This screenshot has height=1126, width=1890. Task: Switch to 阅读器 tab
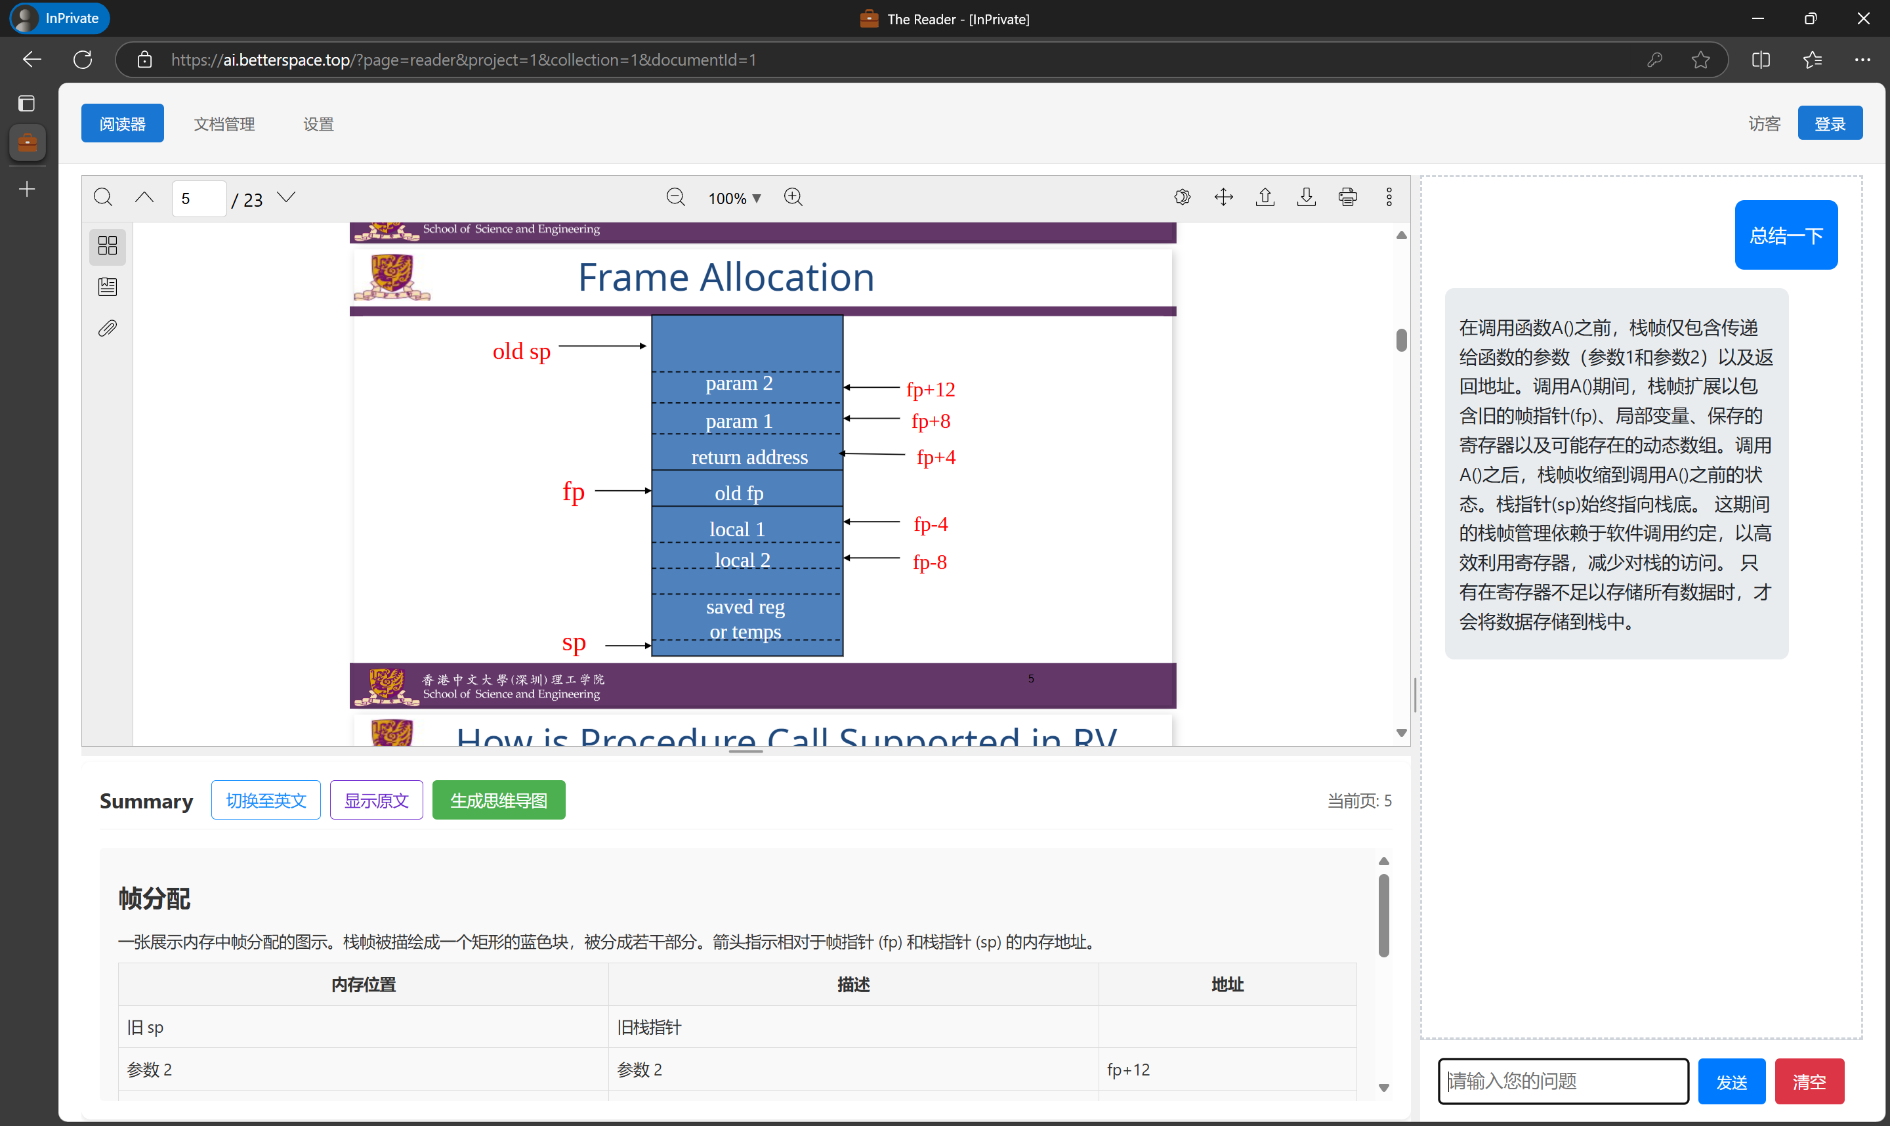[x=122, y=123]
